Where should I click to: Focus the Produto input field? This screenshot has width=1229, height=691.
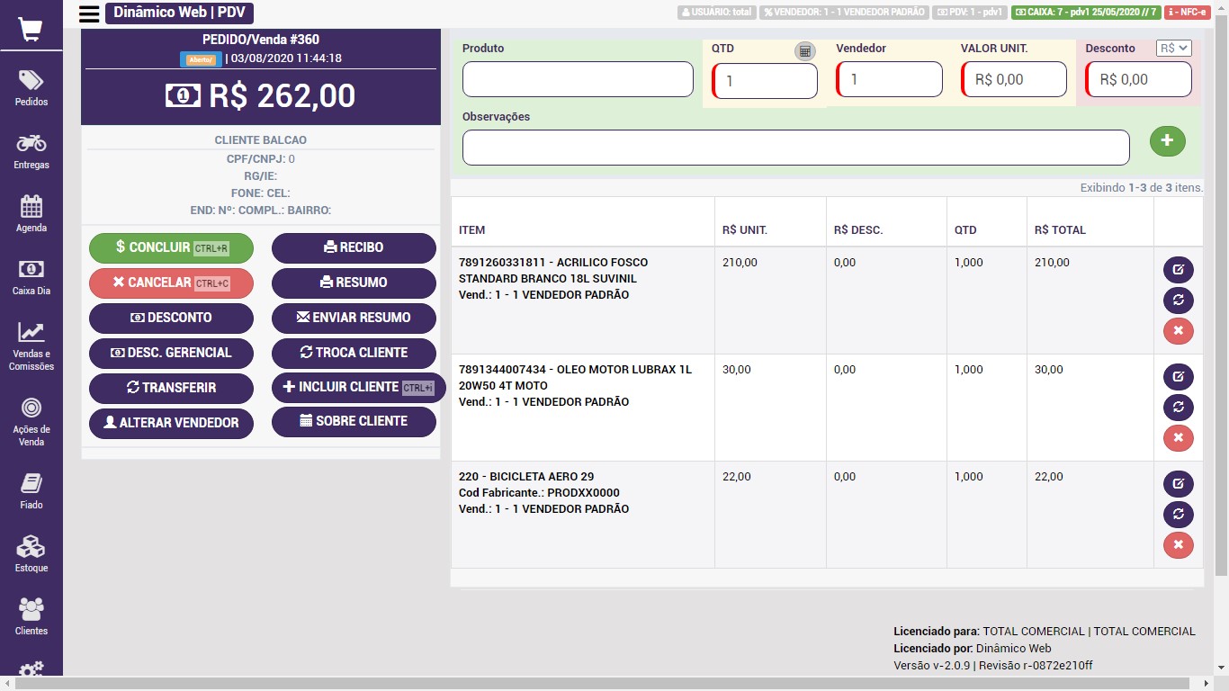point(578,79)
